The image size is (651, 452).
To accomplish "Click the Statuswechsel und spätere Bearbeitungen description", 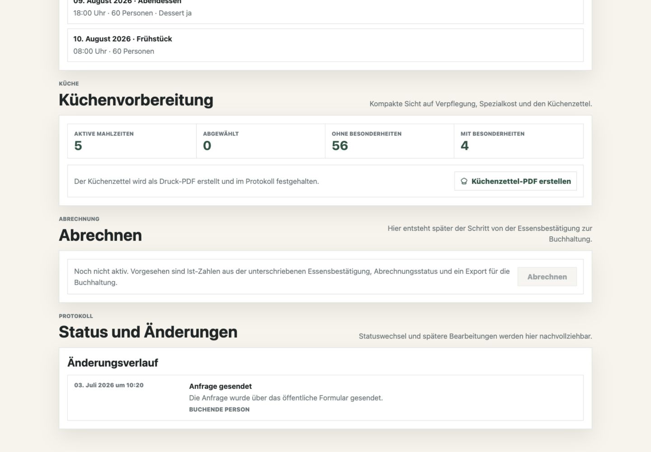I will click(476, 336).
